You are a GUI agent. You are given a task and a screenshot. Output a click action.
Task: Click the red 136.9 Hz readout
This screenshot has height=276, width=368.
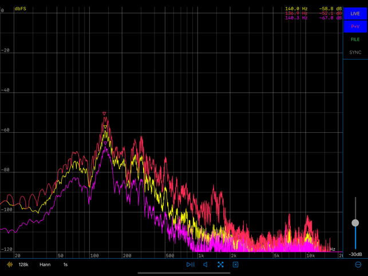coord(296,13)
